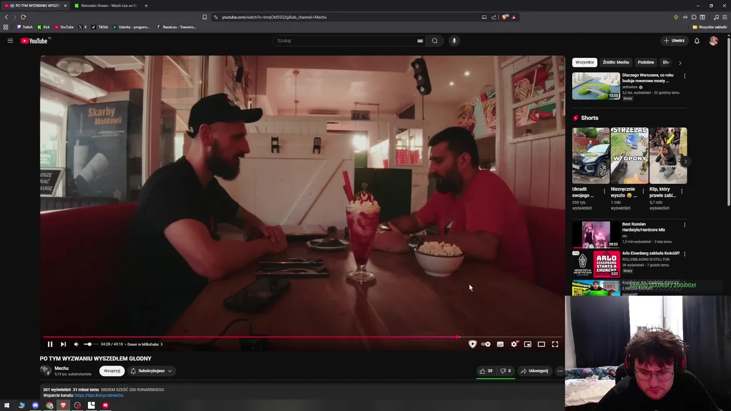Select the Wszystkie filter chip

pos(584,62)
